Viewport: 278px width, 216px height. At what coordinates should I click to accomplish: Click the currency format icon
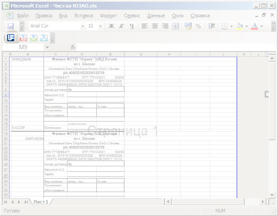pos(188,26)
